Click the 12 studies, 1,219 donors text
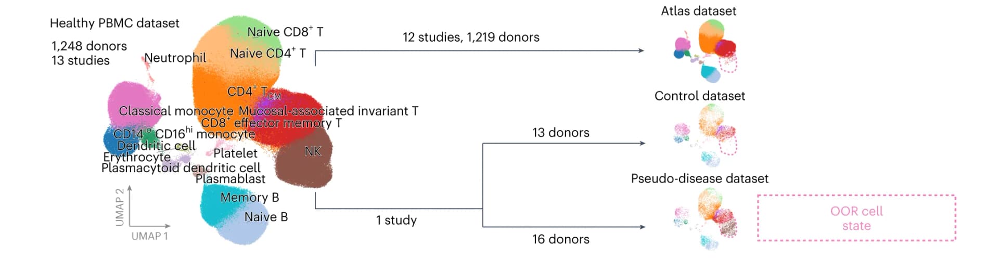Image resolution: width=999 pixels, height=258 pixels. pyautogui.click(x=471, y=37)
